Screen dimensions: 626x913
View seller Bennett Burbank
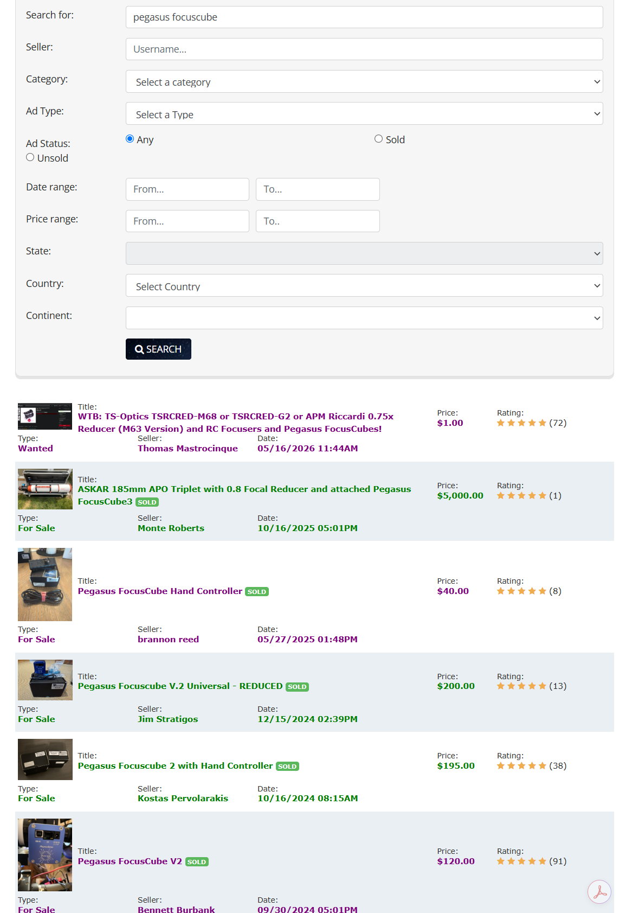tap(176, 909)
